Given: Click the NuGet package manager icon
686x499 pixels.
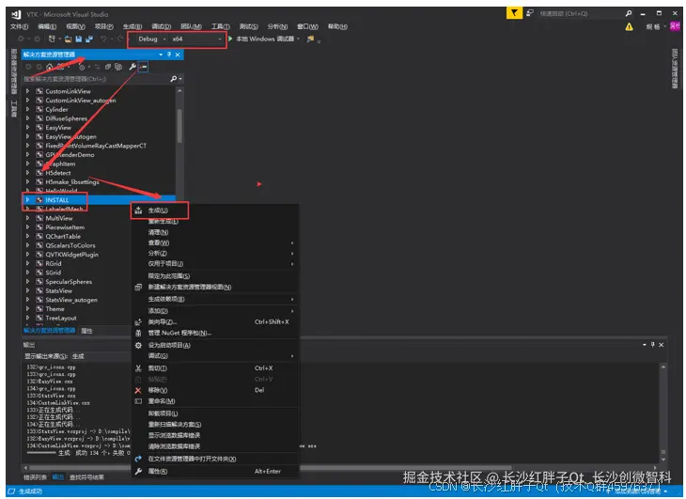Looking at the screenshot, I should click(138, 334).
